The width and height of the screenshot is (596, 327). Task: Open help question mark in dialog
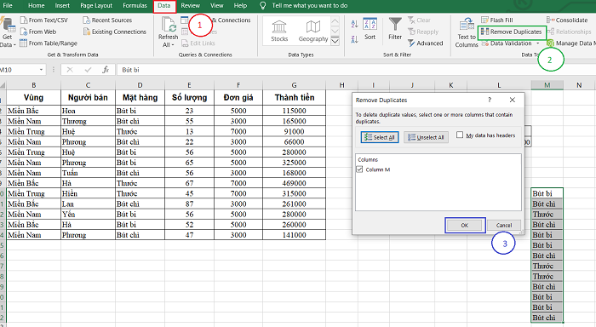(x=490, y=100)
